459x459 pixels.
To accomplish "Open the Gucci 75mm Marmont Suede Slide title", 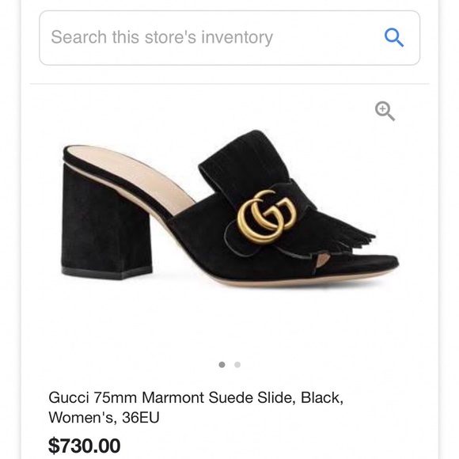I will (195, 408).
